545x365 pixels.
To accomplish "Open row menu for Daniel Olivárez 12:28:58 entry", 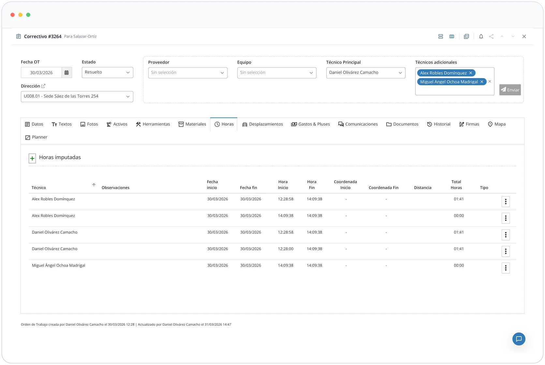I will pos(506,235).
